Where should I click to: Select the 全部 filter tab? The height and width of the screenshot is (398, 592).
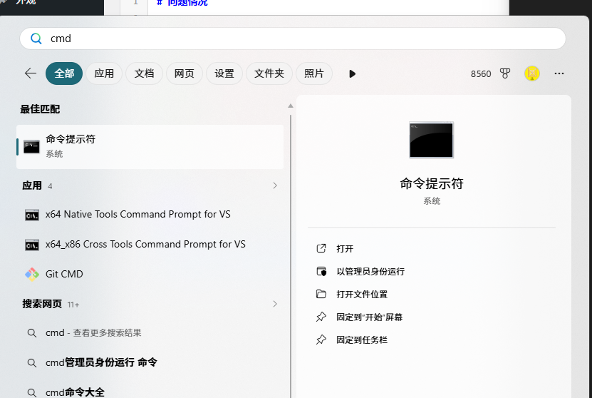coord(64,73)
